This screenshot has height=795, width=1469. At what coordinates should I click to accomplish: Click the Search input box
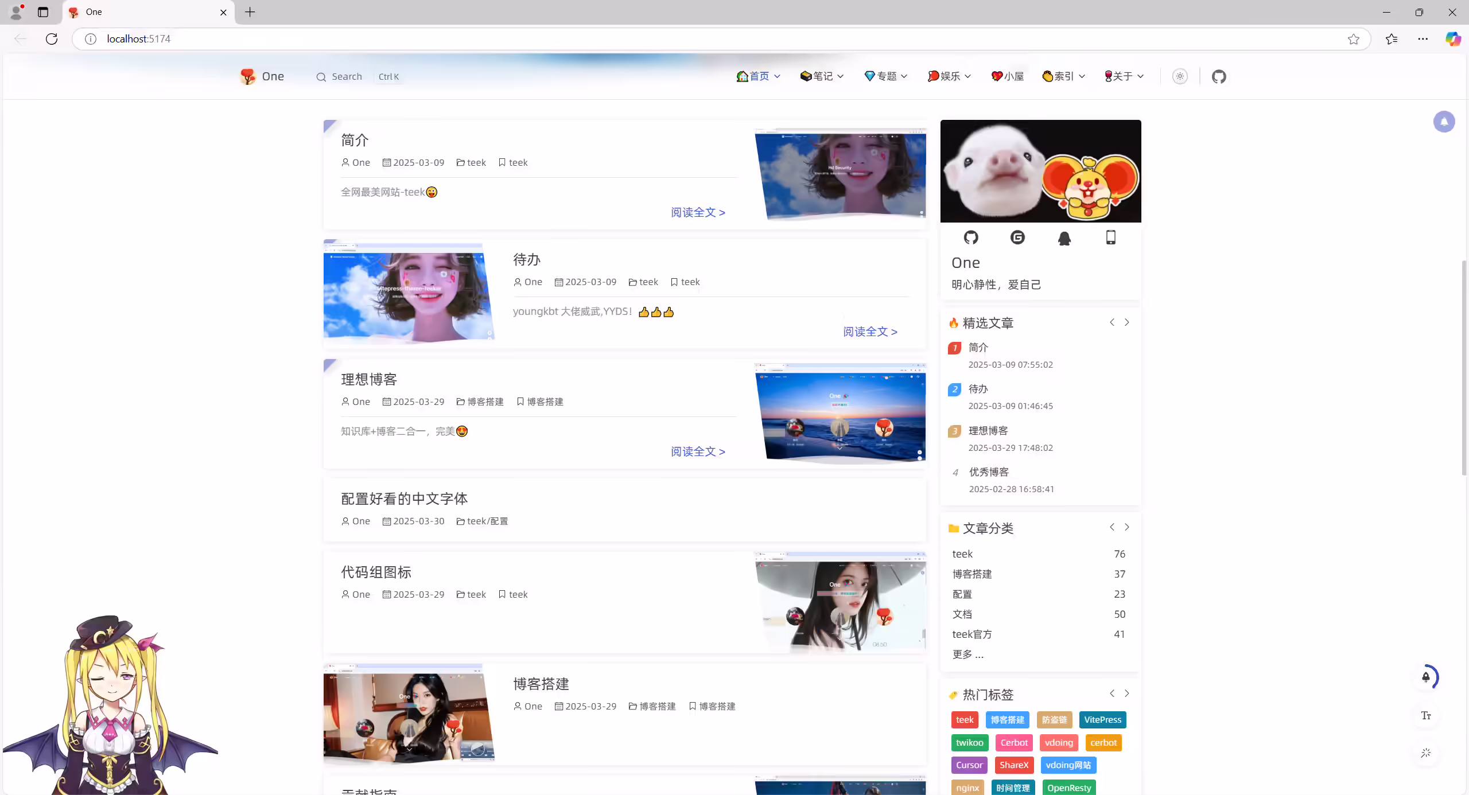360,76
